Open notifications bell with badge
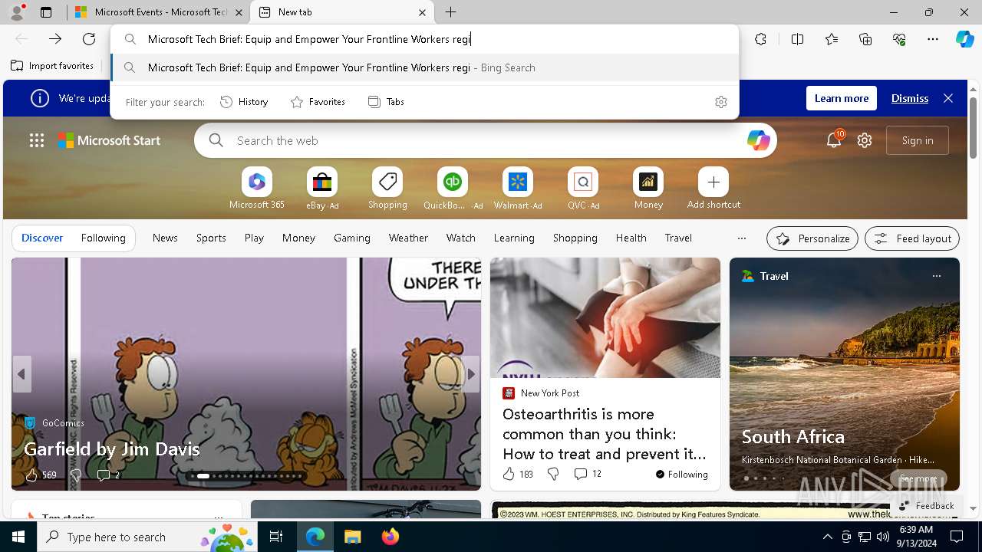This screenshot has width=982, height=552. point(834,140)
